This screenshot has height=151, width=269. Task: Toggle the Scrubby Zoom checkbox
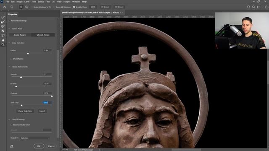pos(74,7)
